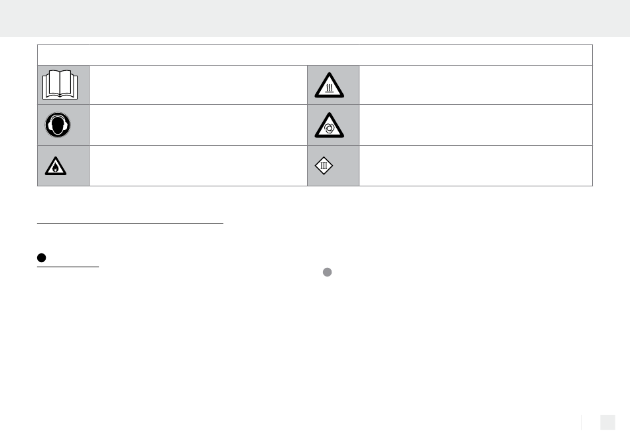Screen dimensions: 630x445
Task: Click the blank cell beside the open book icon
Action: click(x=198, y=85)
